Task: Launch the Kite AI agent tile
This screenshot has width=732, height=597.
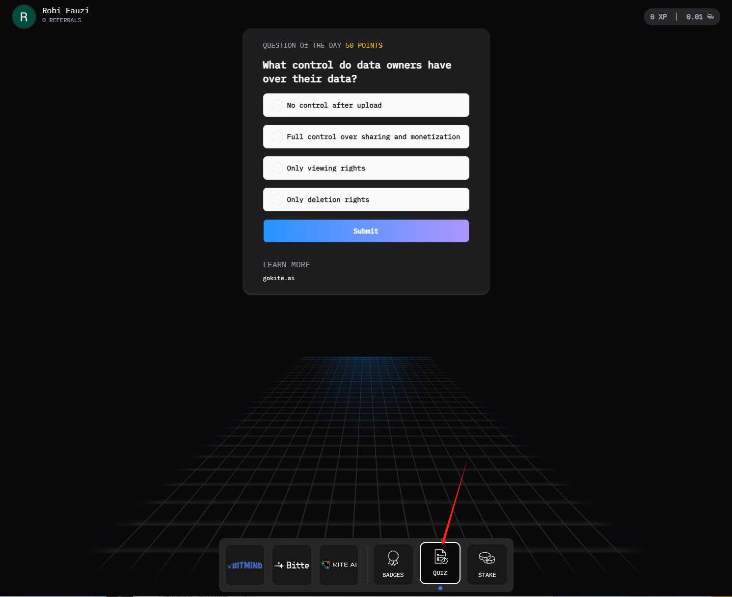Action: 339,565
